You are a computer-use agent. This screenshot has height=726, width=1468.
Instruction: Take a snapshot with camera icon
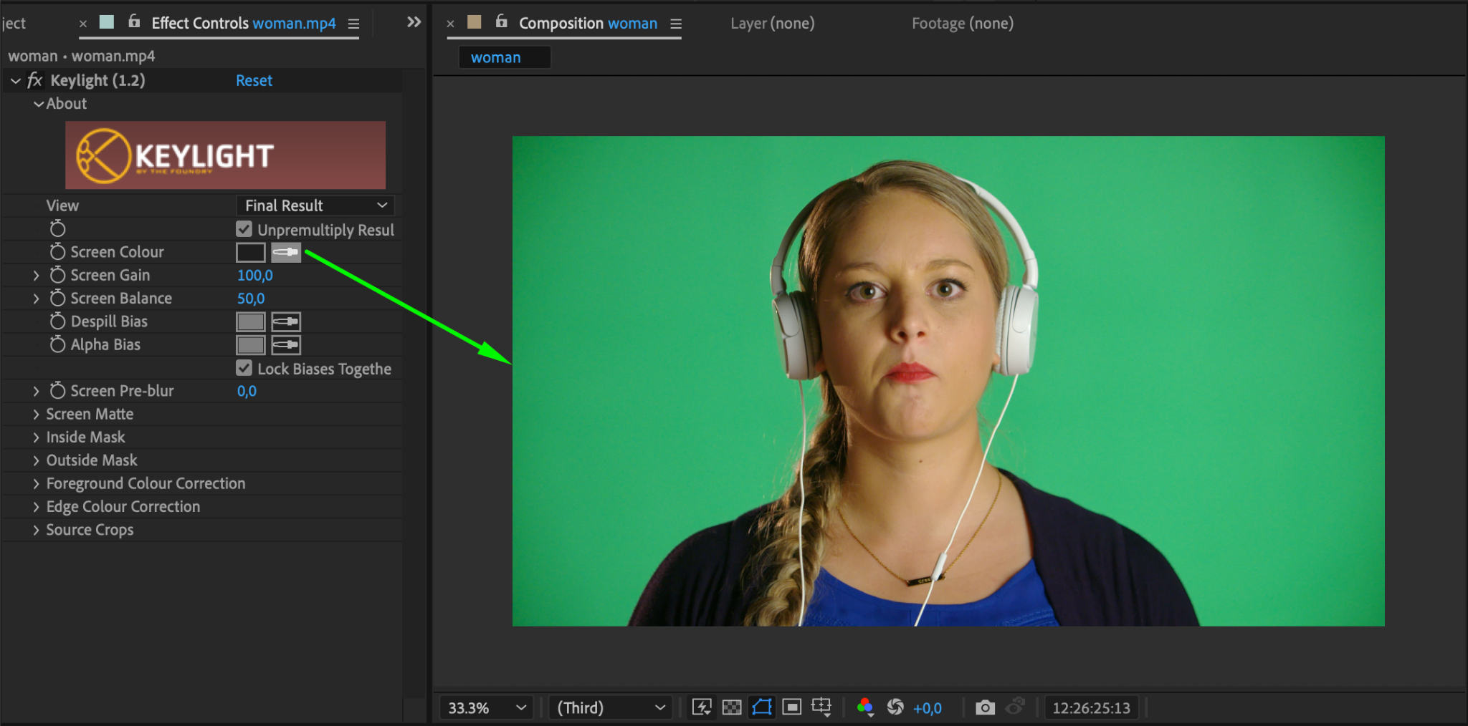coord(985,707)
